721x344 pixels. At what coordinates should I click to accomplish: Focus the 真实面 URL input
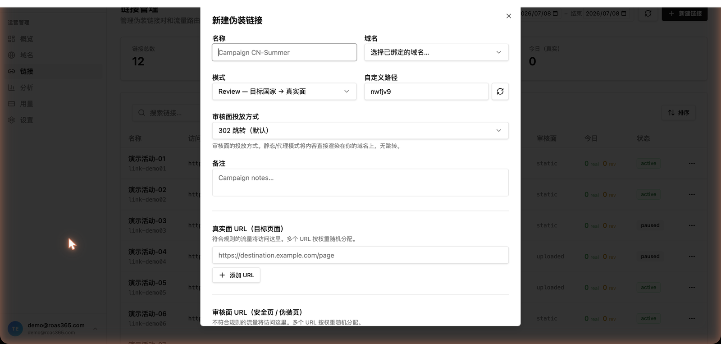click(x=360, y=255)
